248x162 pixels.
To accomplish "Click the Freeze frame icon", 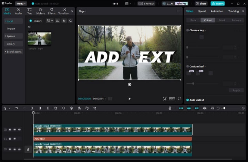I will click(x=63, y=108).
